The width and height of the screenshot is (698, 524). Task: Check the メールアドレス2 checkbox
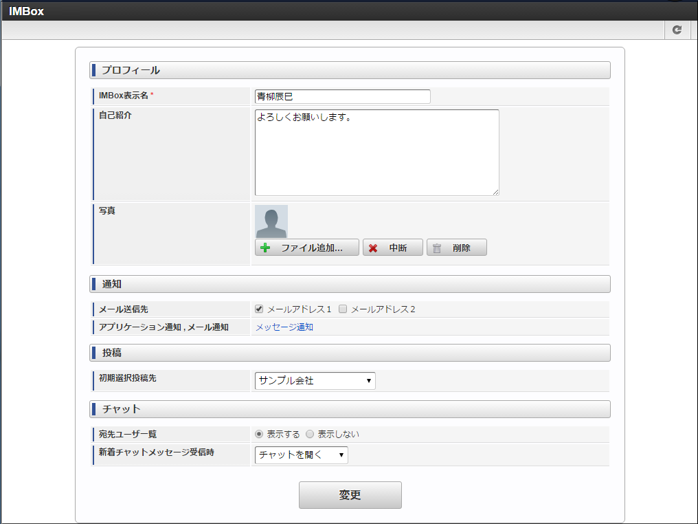[x=343, y=309]
